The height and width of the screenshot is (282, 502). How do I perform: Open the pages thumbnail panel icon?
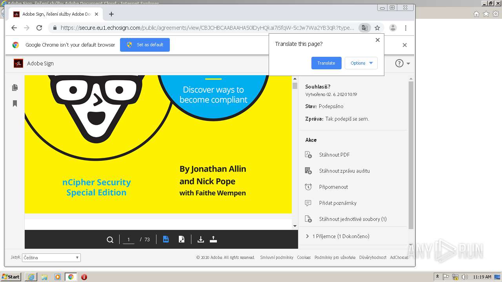pos(15,87)
